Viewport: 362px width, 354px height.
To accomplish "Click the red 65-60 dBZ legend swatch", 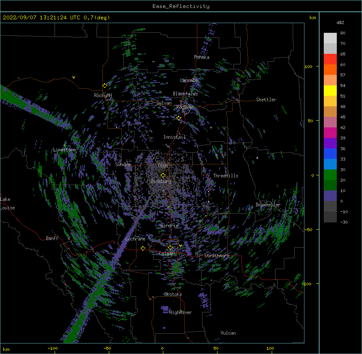I will pos(330,59).
